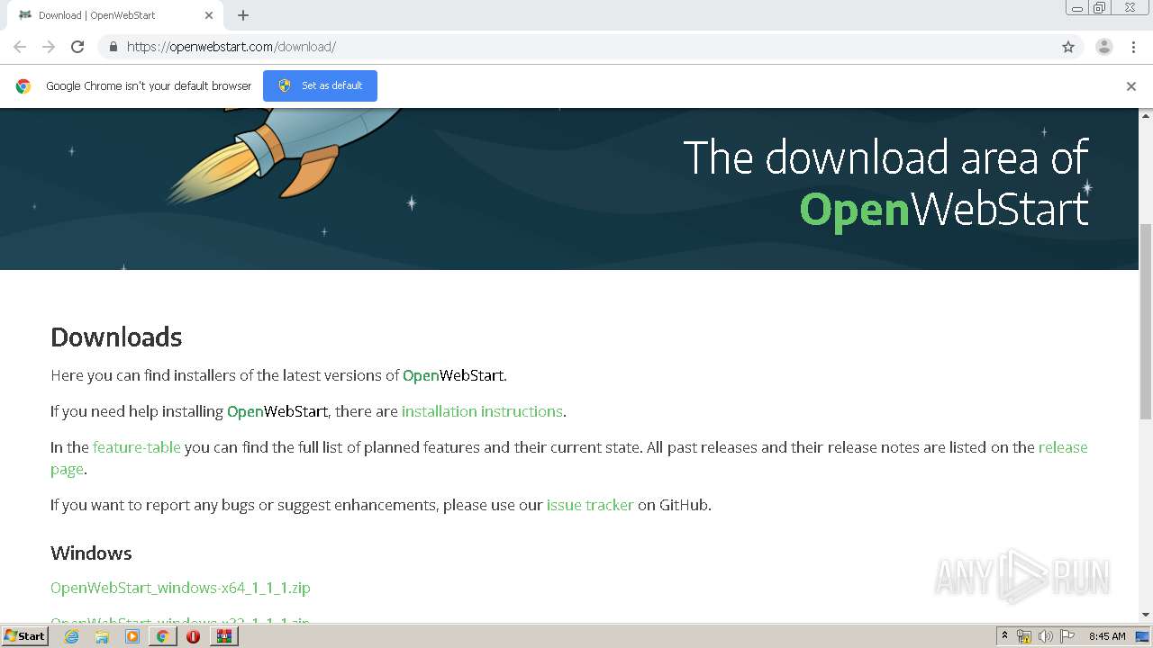Image resolution: width=1153 pixels, height=648 pixels.
Task: Open File Explorer folder taskbar icon
Action: point(102,636)
